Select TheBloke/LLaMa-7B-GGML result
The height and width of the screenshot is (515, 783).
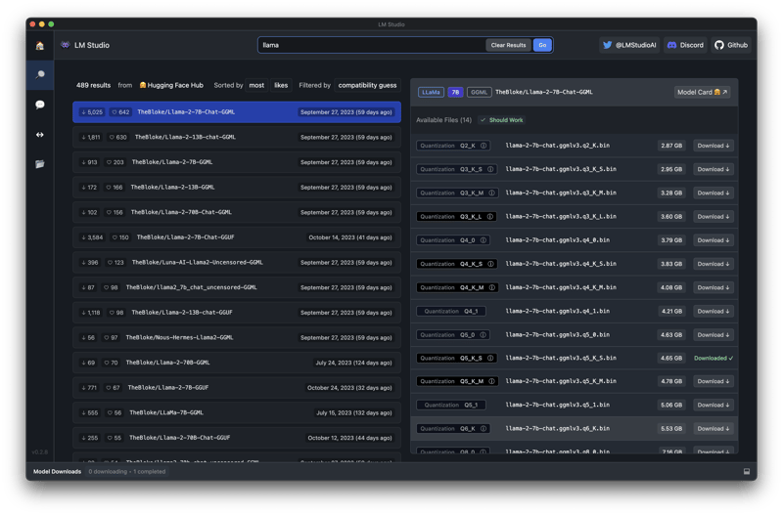pos(237,412)
